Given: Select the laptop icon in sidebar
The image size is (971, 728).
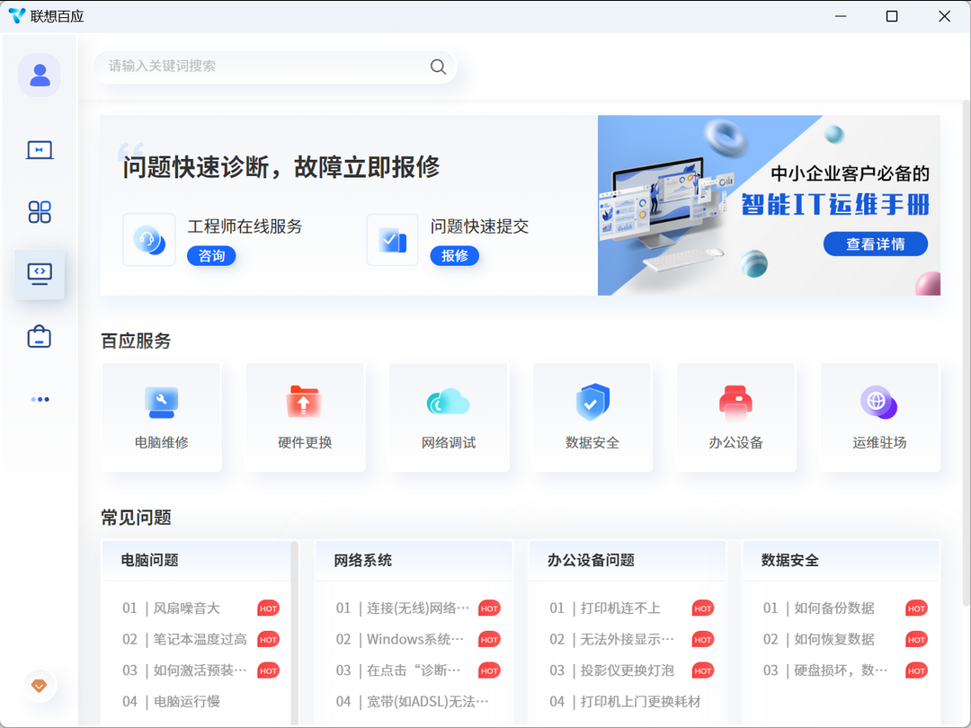Looking at the screenshot, I should click(x=39, y=150).
